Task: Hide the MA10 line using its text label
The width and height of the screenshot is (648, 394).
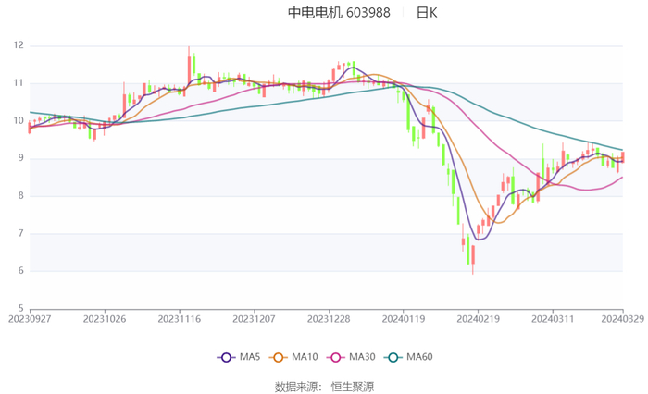Action: click(x=305, y=357)
